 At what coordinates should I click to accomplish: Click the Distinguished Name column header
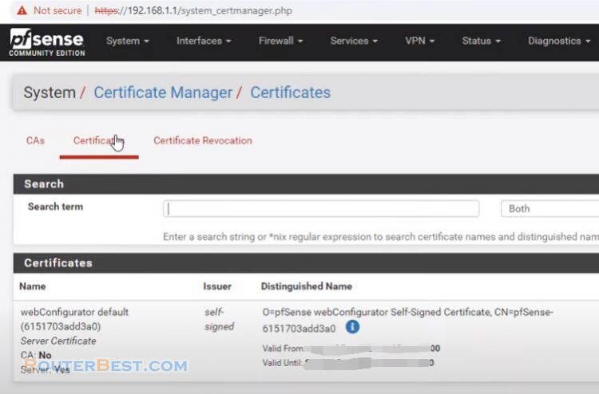307,286
